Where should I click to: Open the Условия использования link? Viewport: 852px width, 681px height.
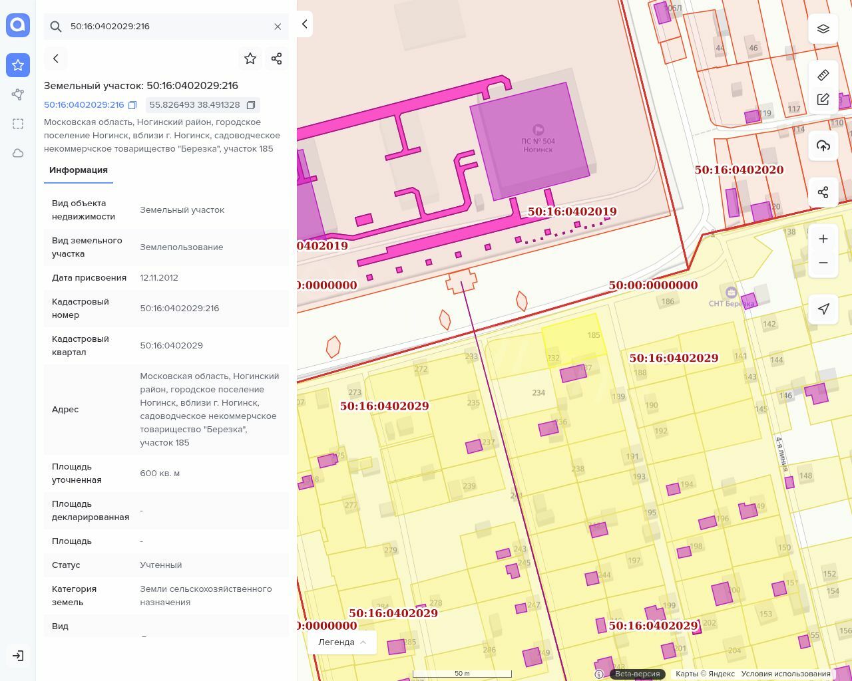point(785,674)
